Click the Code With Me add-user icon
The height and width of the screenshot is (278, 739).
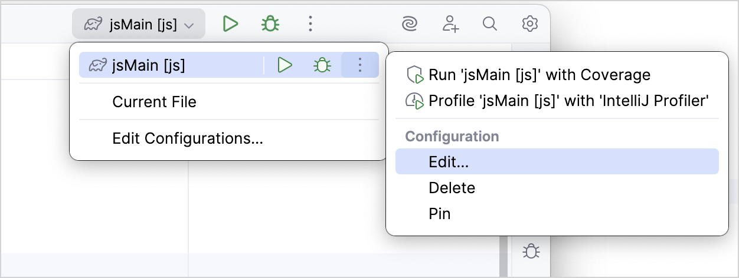[450, 24]
